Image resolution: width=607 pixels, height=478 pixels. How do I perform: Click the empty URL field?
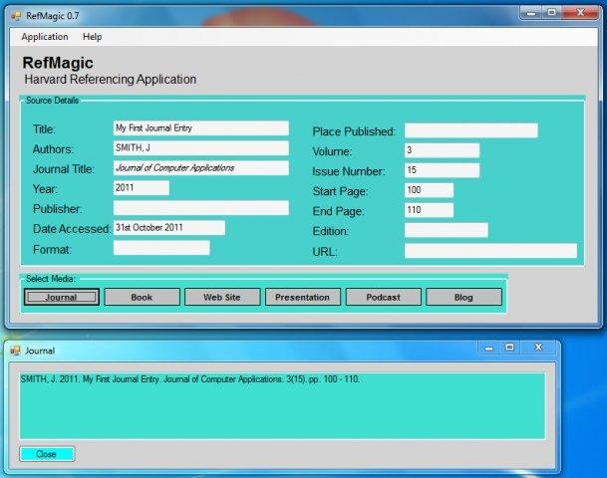click(x=490, y=251)
